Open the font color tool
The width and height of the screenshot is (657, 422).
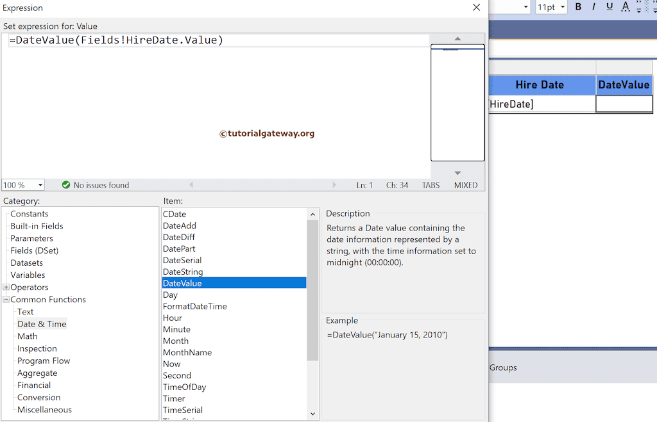coord(624,7)
